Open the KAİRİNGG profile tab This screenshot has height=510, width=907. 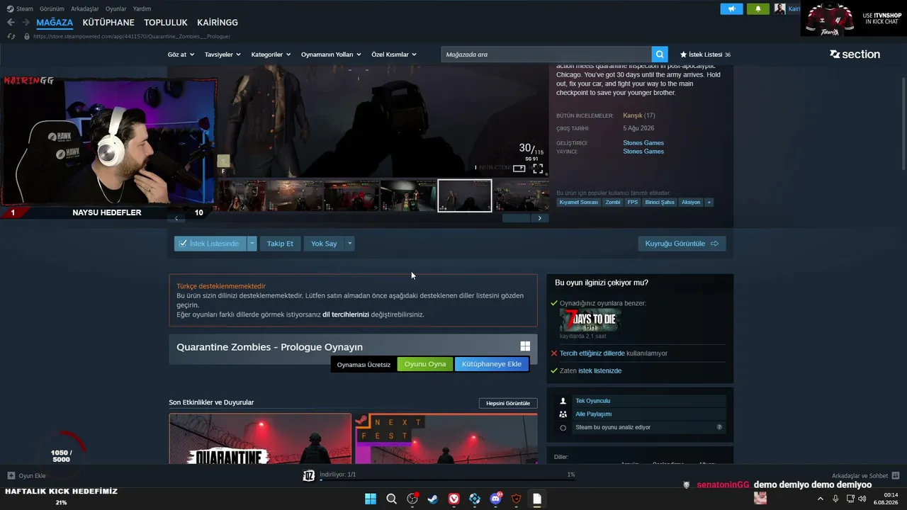pos(218,23)
